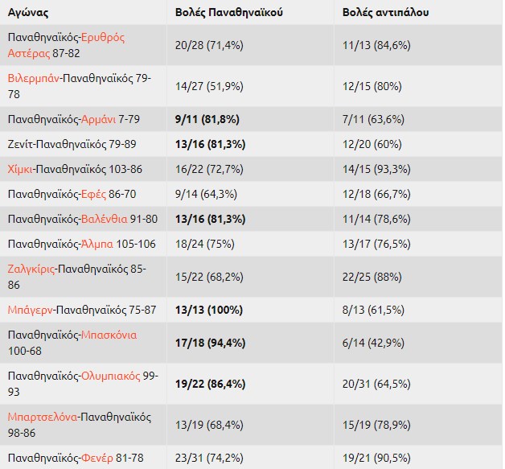Open the Αρμάνι team link
This screenshot has height=469, width=505.
pyautogui.click(x=98, y=120)
